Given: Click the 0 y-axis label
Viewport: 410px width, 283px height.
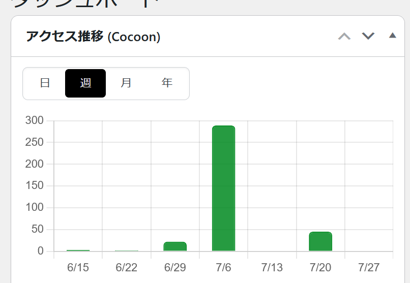Looking at the screenshot, I should [x=41, y=251].
